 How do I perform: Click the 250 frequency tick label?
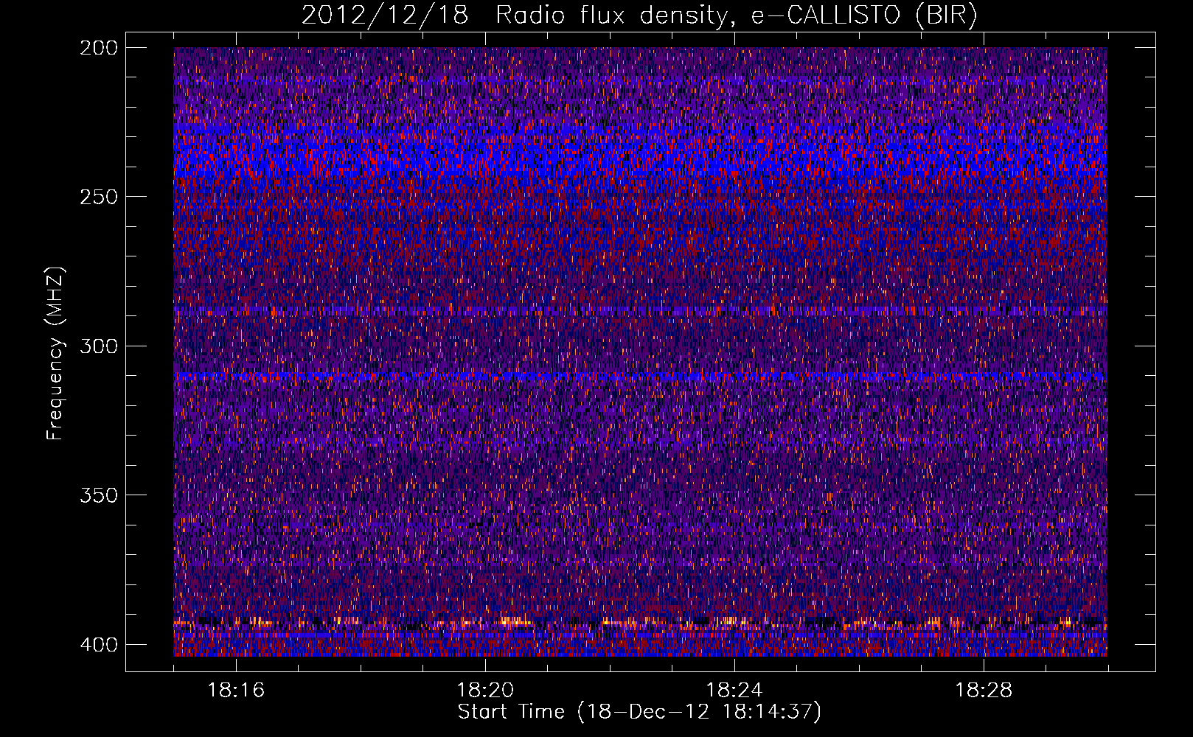(98, 197)
